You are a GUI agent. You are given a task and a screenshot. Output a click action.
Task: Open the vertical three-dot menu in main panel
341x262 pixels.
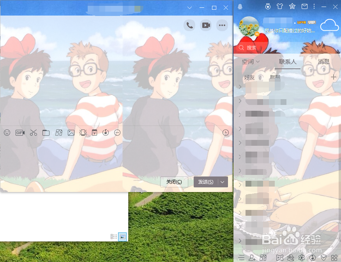click(314, 6)
